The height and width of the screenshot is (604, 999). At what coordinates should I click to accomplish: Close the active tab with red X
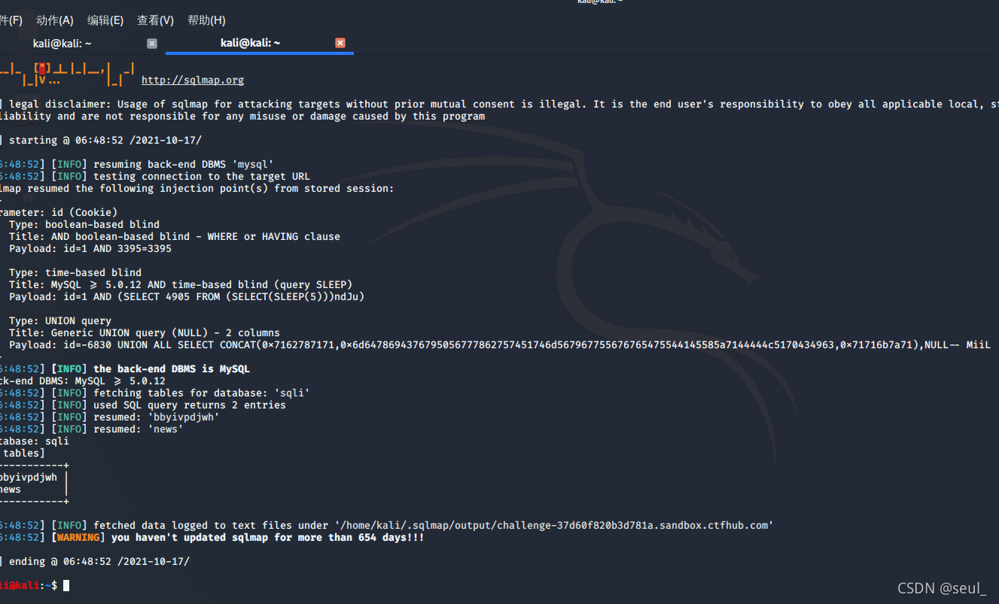click(340, 43)
